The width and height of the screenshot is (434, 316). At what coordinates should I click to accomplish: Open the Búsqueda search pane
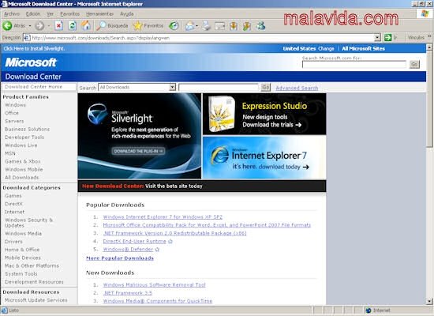(x=112, y=26)
